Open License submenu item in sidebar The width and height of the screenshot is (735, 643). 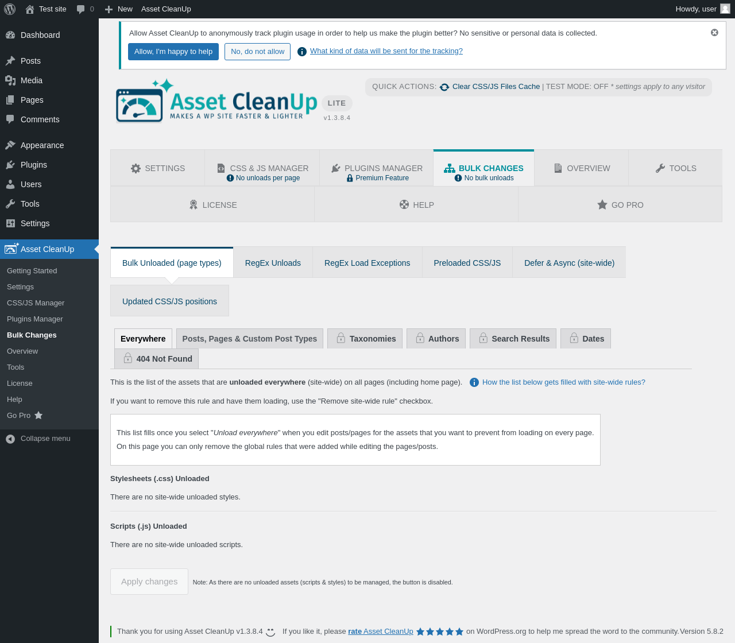pos(20,384)
